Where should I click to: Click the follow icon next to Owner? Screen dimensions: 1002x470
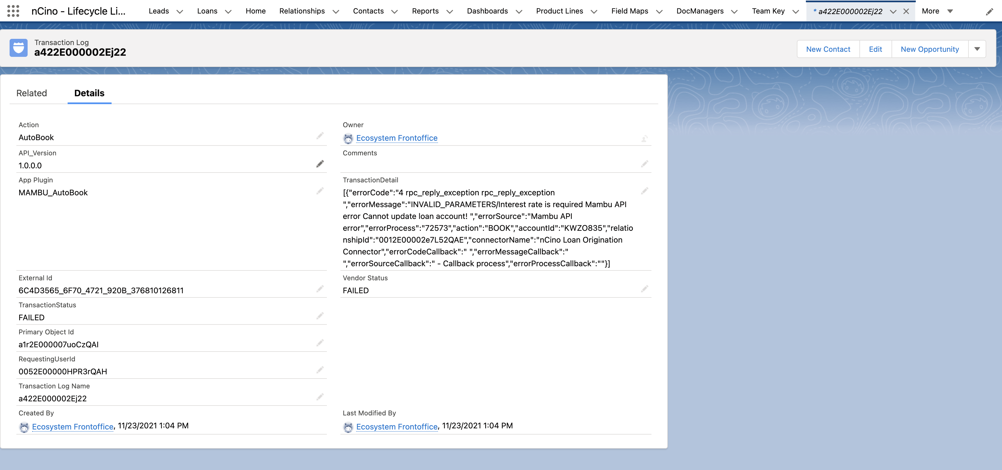pyautogui.click(x=644, y=138)
